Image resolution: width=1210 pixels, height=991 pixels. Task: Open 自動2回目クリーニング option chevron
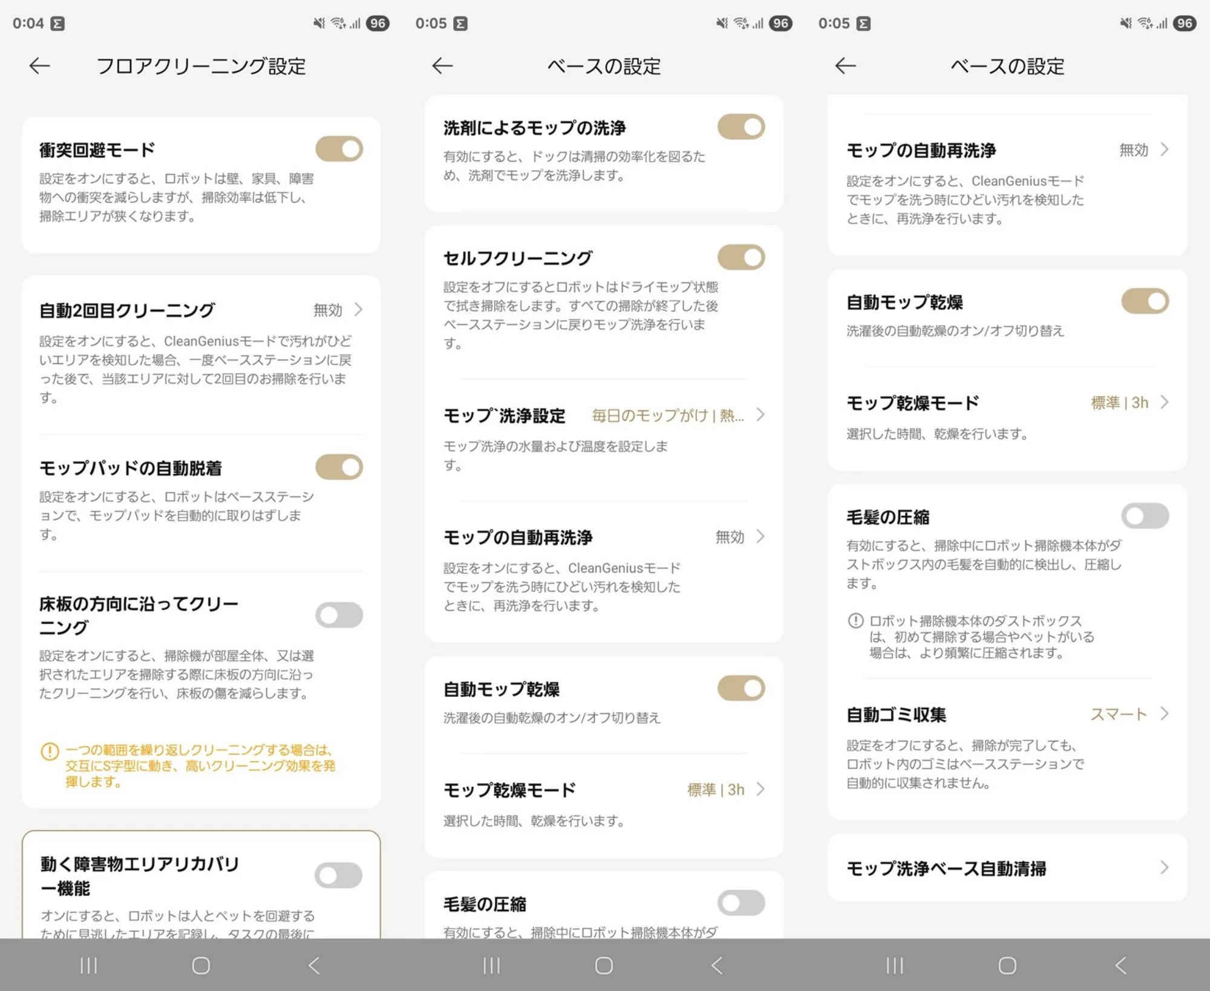[x=359, y=310]
